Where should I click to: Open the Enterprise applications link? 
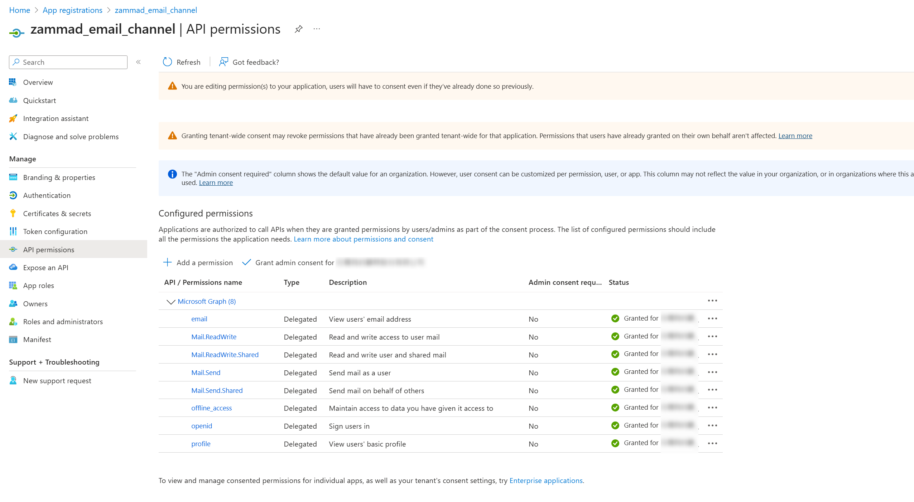tap(546, 481)
